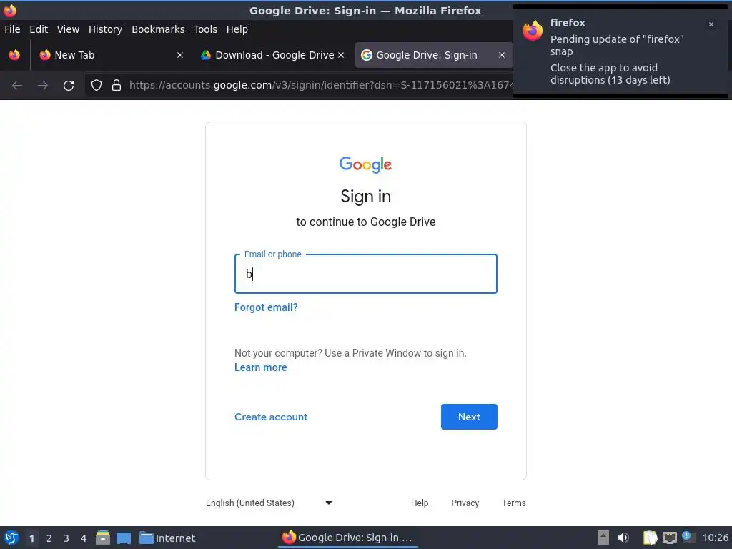732x549 pixels.
Task: Select the Google Drive: Sign-in tab
Action: pos(434,55)
